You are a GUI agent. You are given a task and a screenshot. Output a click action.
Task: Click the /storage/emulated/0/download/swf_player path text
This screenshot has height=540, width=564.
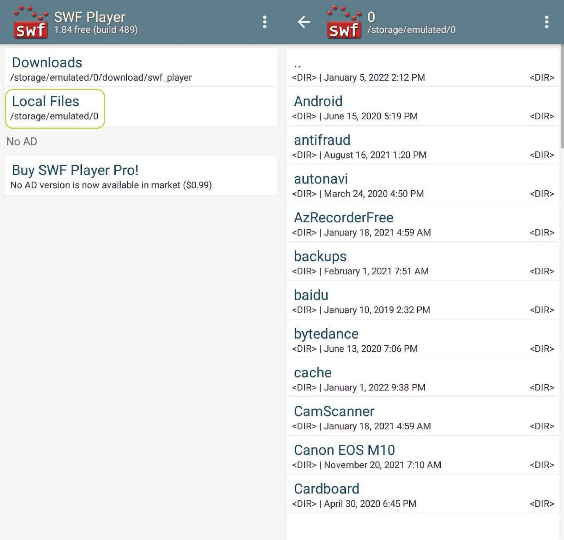101,77
